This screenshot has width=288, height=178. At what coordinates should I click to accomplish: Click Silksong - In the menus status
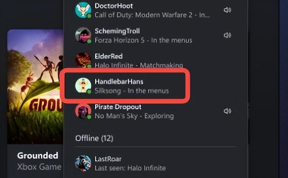(x=132, y=91)
